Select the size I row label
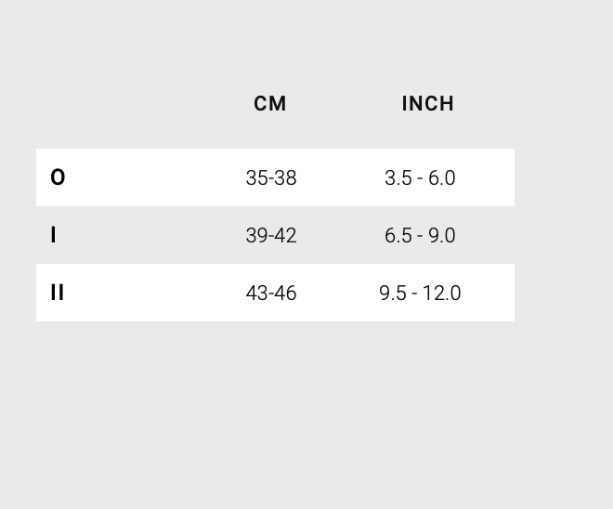Image resolution: width=613 pixels, height=509 pixels. (x=53, y=235)
